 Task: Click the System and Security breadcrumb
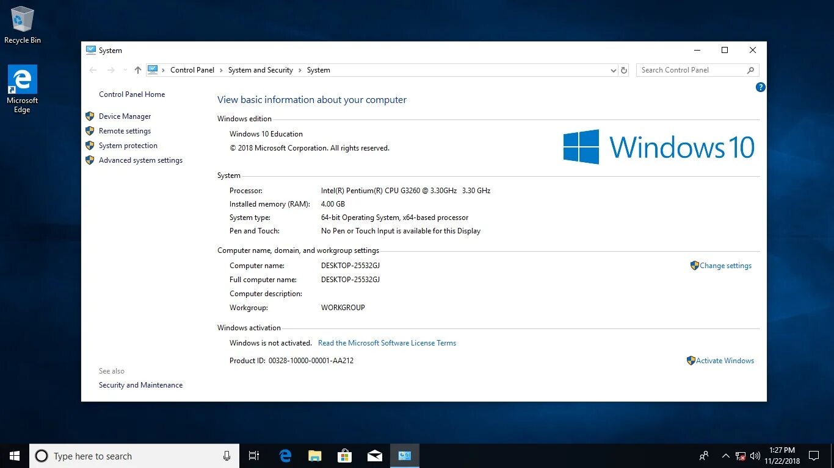pos(261,70)
